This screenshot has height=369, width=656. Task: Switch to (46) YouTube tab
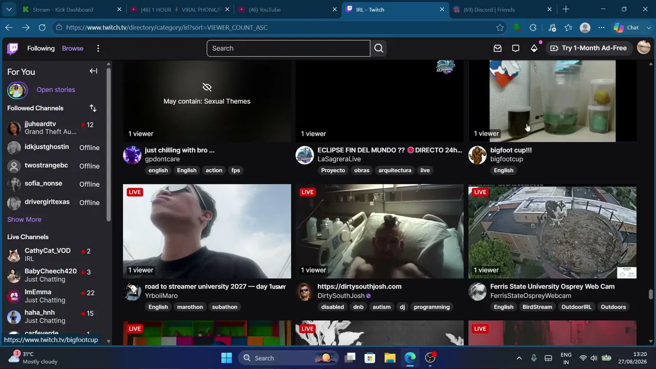(287, 9)
